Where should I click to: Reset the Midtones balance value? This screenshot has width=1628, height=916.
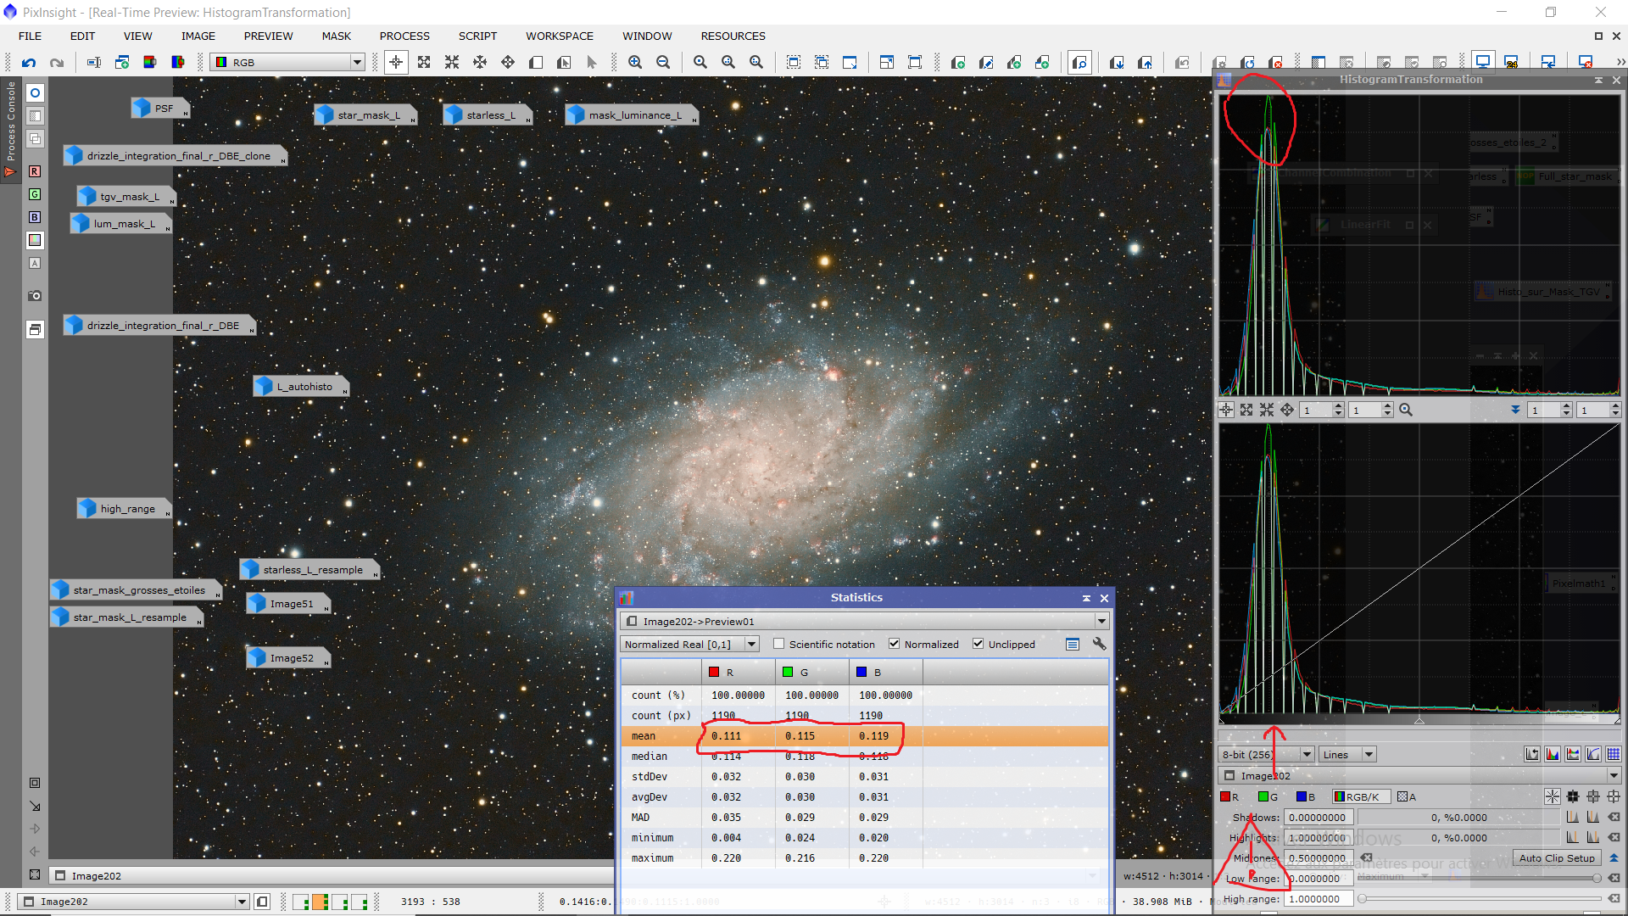(x=1366, y=858)
